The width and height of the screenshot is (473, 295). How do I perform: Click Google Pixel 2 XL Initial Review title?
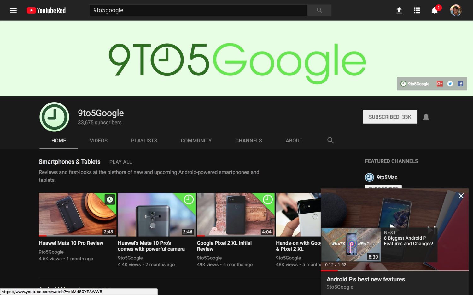pyautogui.click(x=224, y=246)
